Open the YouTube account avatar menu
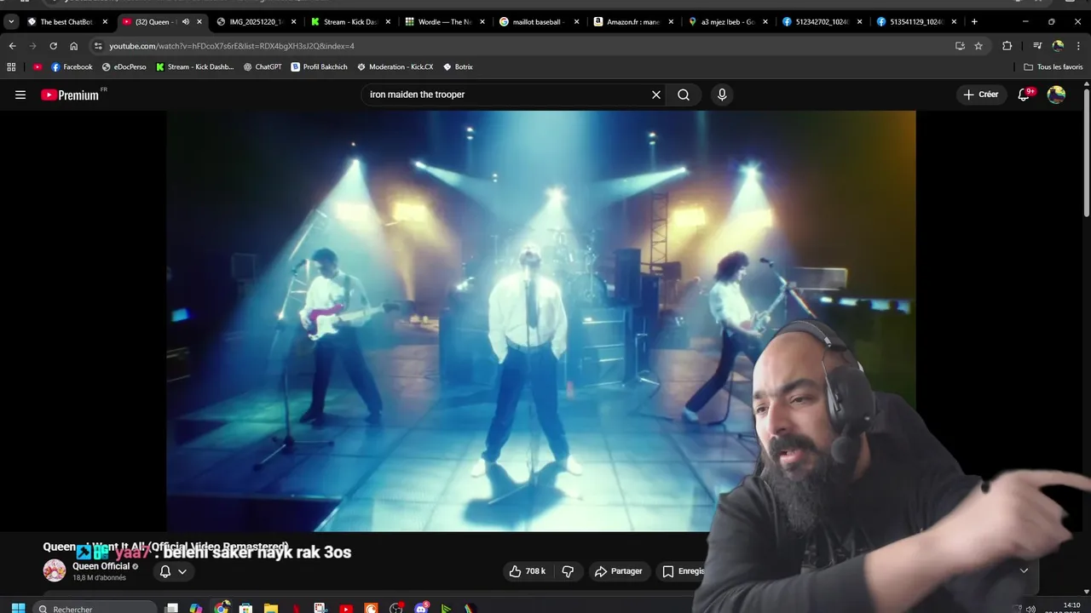The image size is (1091, 613). click(1056, 95)
